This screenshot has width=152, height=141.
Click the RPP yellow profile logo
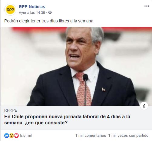(10, 10)
